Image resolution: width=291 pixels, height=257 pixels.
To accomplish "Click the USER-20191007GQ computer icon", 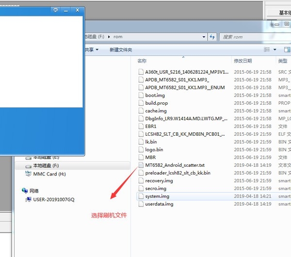I will [29, 199].
